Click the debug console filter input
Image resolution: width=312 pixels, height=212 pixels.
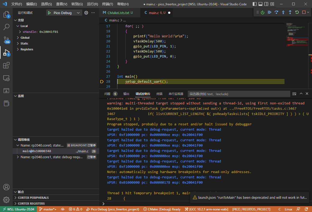239,94
